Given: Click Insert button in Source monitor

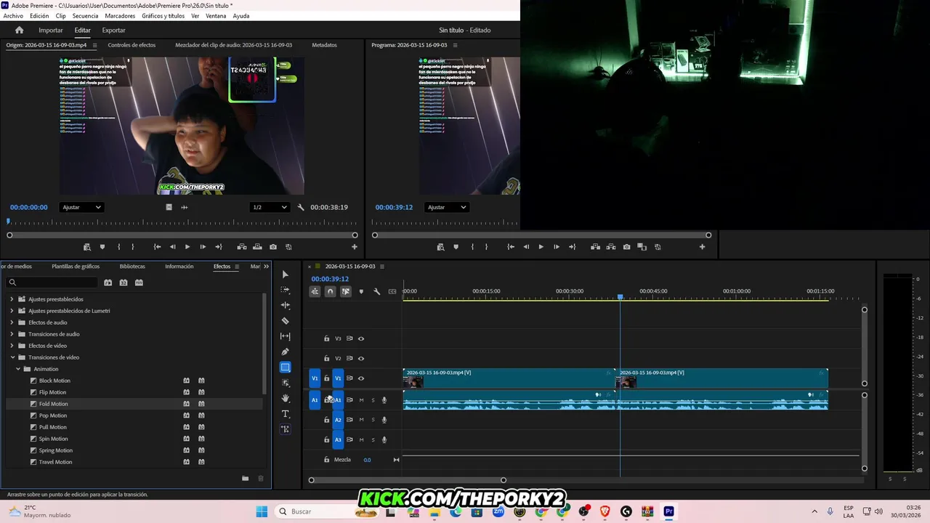Looking at the screenshot, I should [241, 247].
